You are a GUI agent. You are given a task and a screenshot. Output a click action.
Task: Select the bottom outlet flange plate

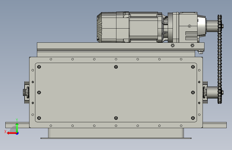116,138
